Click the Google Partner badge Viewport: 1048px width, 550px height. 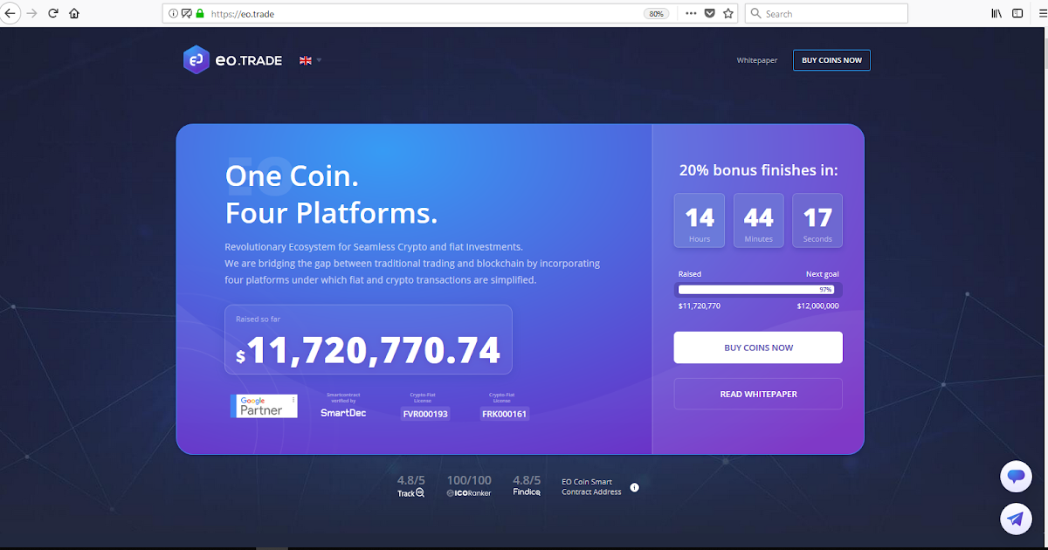(x=264, y=406)
